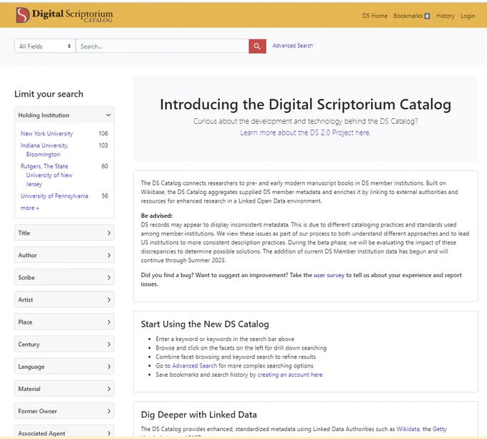Open the user survey link
This screenshot has width=487, height=439.
click(329, 275)
